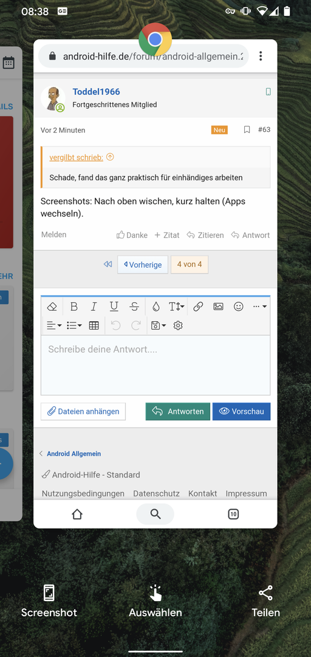The image size is (311, 657).
Task: Go to the Vorherige page
Action: tap(143, 265)
